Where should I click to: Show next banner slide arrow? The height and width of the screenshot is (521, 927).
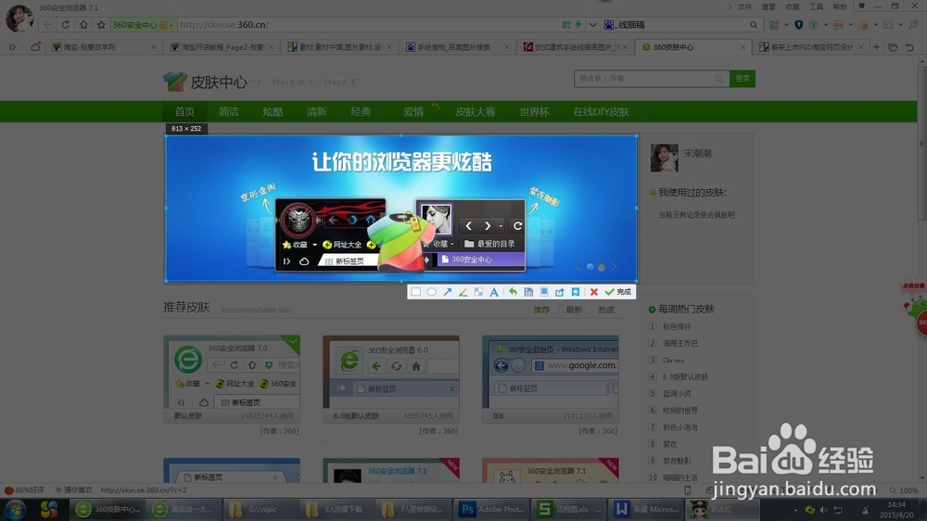click(x=614, y=267)
